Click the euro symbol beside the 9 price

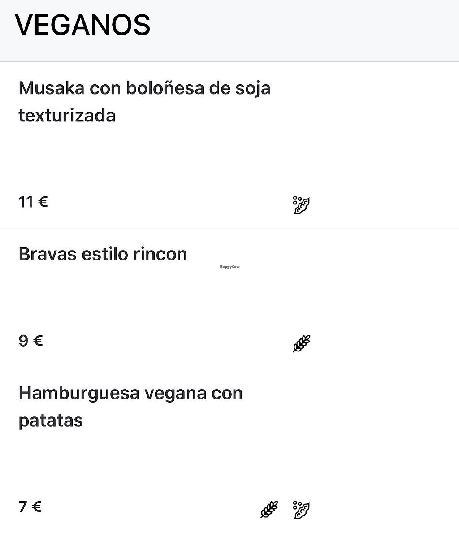coord(38,341)
